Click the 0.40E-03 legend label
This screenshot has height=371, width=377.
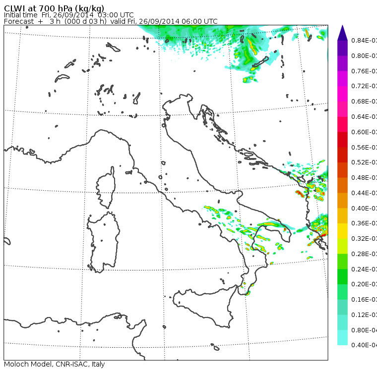(x=364, y=208)
